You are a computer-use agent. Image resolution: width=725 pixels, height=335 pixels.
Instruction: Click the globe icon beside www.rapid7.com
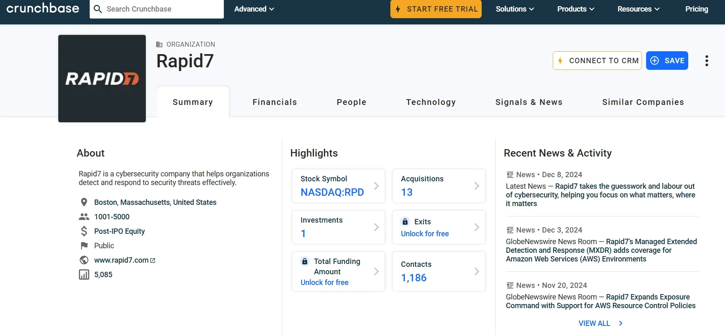(x=84, y=260)
